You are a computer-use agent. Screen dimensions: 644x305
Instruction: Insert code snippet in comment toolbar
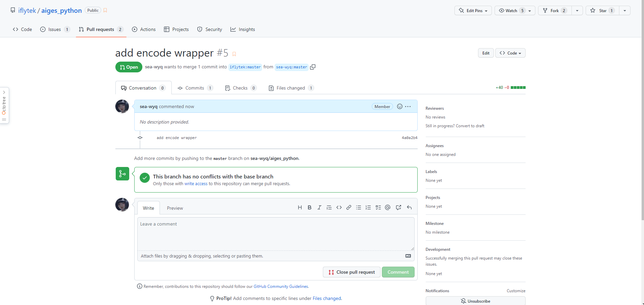pyautogui.click(x=339, y=207)
